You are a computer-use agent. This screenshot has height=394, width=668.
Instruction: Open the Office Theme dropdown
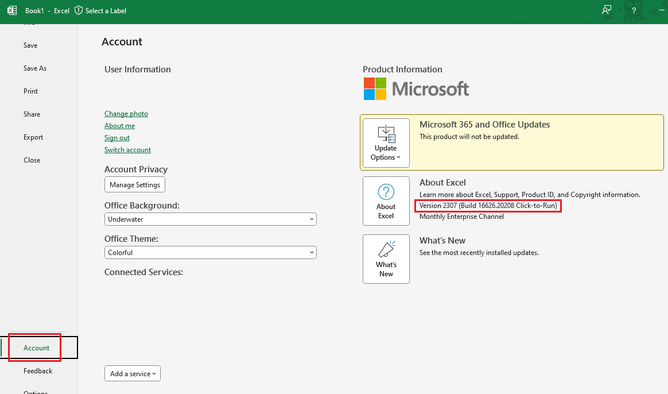click(211, 253)
